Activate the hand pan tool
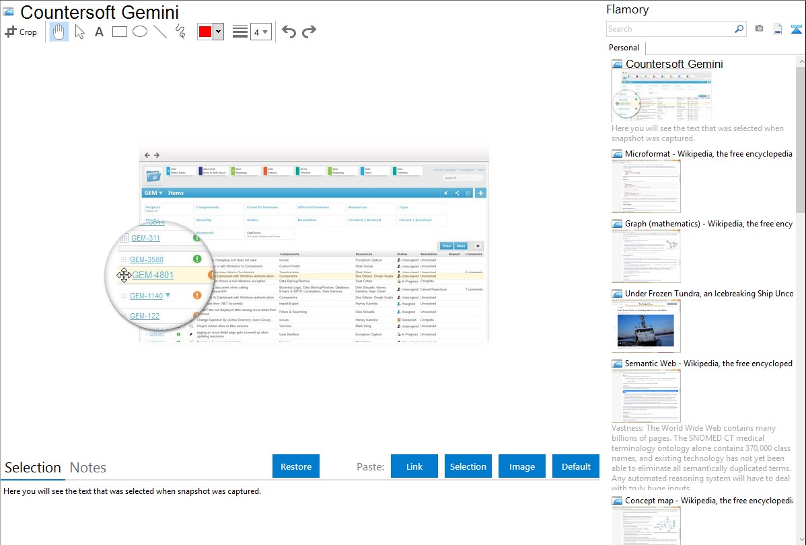Viewport: 806px width, 545px height. tap(59, 32)
